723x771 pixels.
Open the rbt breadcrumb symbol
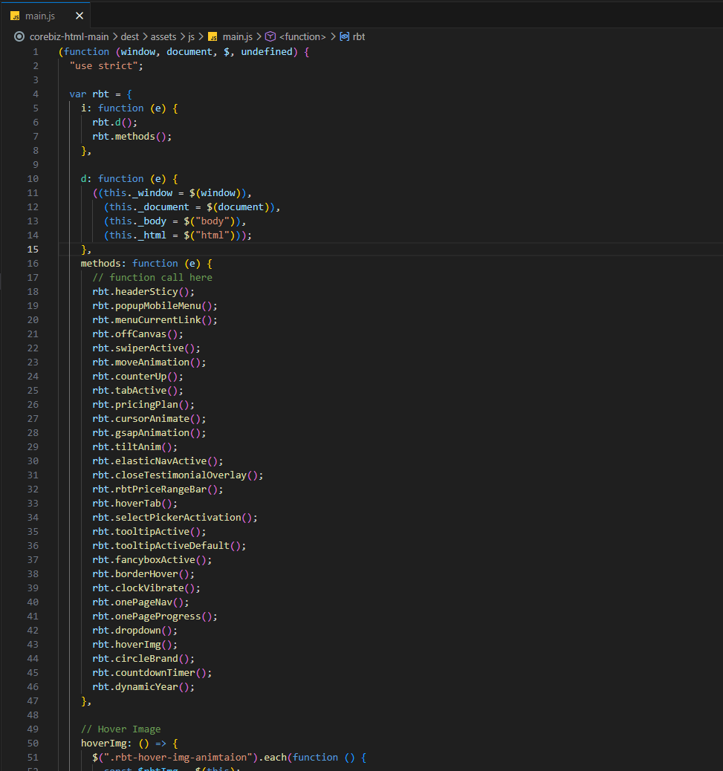pos(359,37)
